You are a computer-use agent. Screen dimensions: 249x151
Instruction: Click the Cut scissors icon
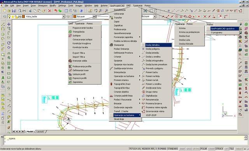(x=30, y=11)
